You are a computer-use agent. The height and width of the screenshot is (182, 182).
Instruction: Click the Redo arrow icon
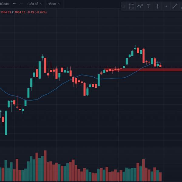21,4
